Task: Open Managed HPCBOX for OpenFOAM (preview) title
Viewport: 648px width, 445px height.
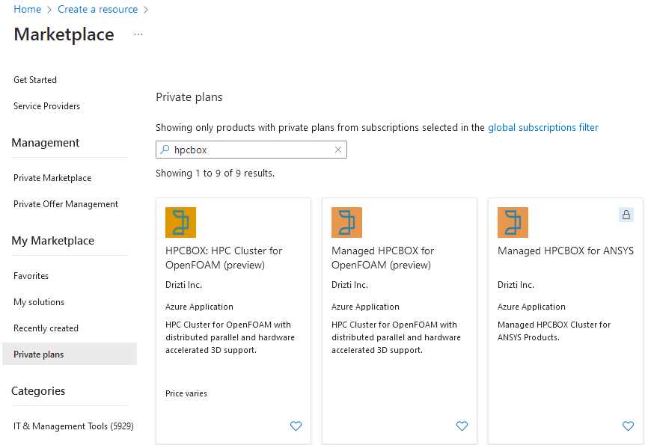Action: [382, 257]
